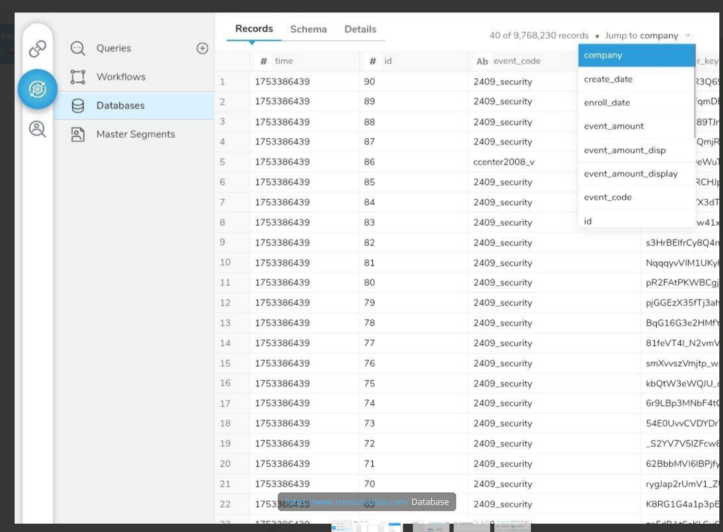Viewport: 723px width, 532px height.
Task: Open the Details tab
Action: coord(360,29)
